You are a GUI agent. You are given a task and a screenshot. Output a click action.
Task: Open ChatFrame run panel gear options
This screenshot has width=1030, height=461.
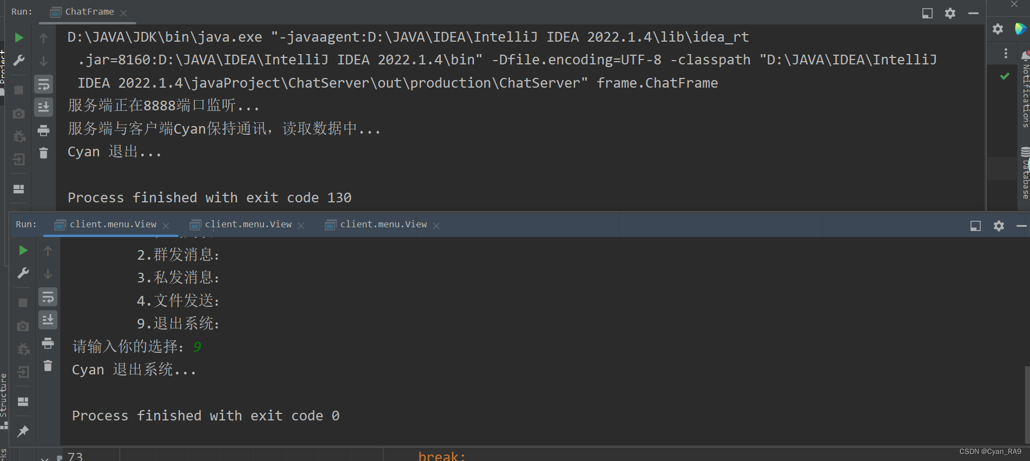950,13
